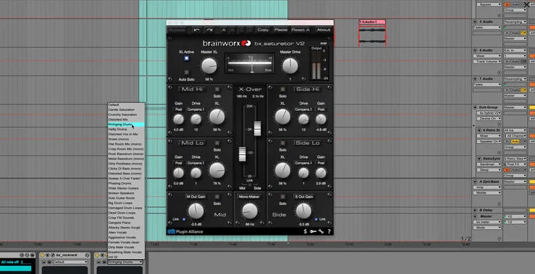The height and width of the screenshot is (274, 535).
Task: Click the Mono-Maker knob
Action: [250, 211]
